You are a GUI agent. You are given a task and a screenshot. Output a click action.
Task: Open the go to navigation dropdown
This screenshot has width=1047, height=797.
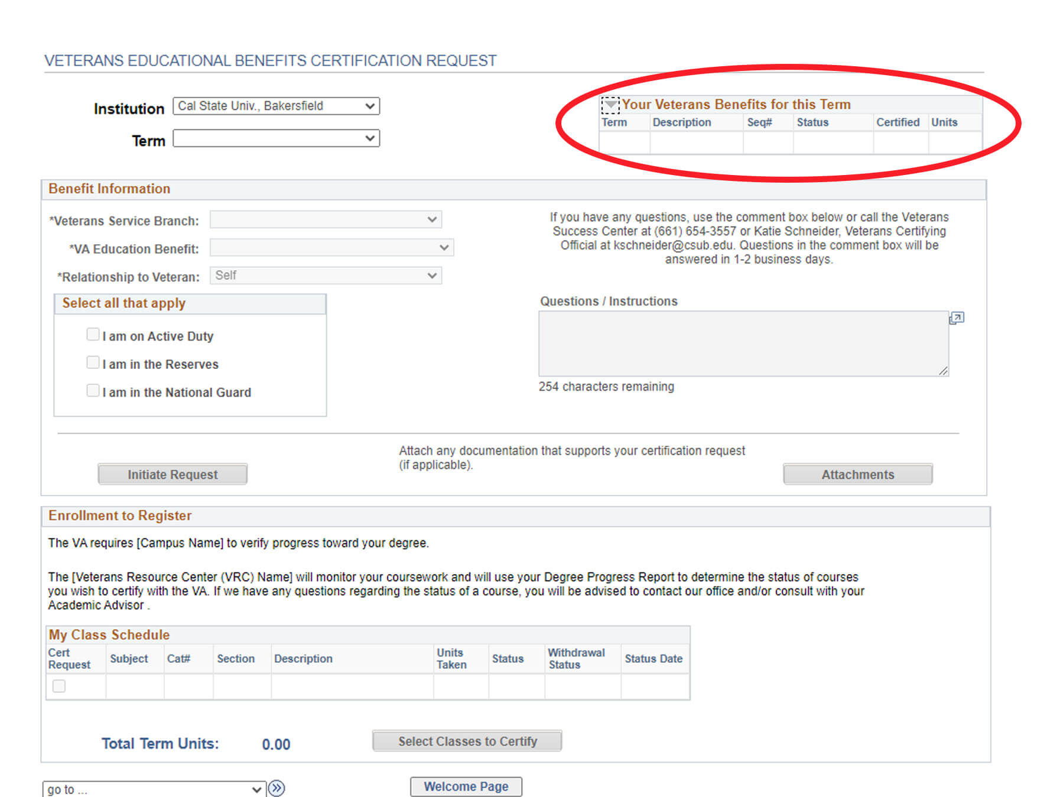pos(154,789)
